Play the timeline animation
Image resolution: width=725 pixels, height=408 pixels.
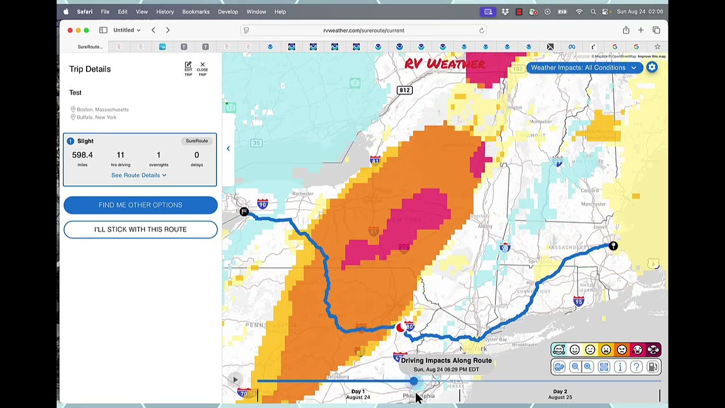pos(235,380)
